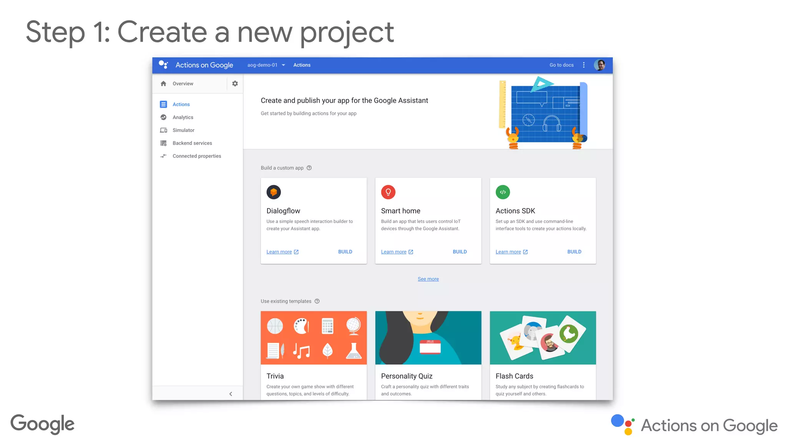Click the user profile avatar
787x443 pixels.
(599, 65)
